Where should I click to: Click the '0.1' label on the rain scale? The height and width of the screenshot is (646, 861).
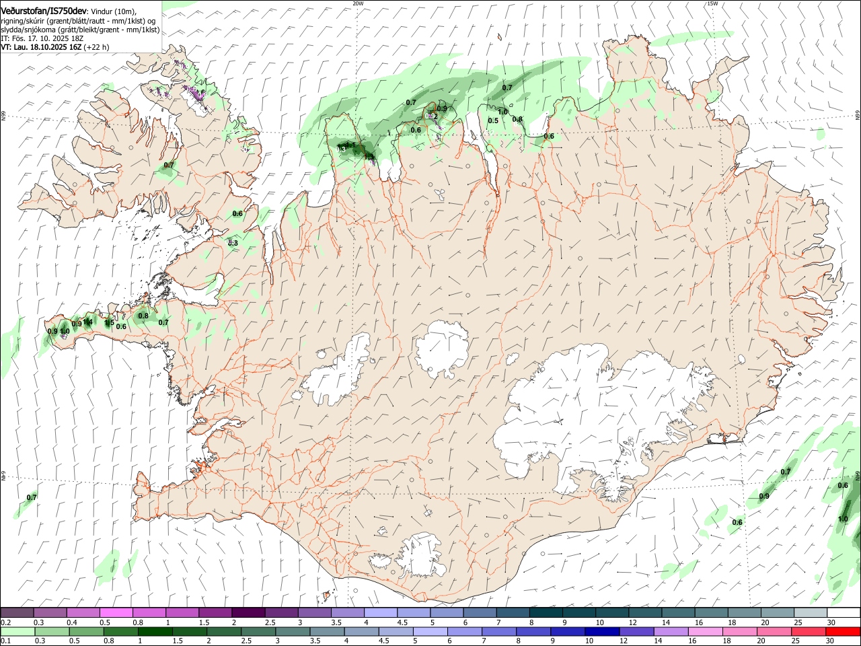coord(5,641)
